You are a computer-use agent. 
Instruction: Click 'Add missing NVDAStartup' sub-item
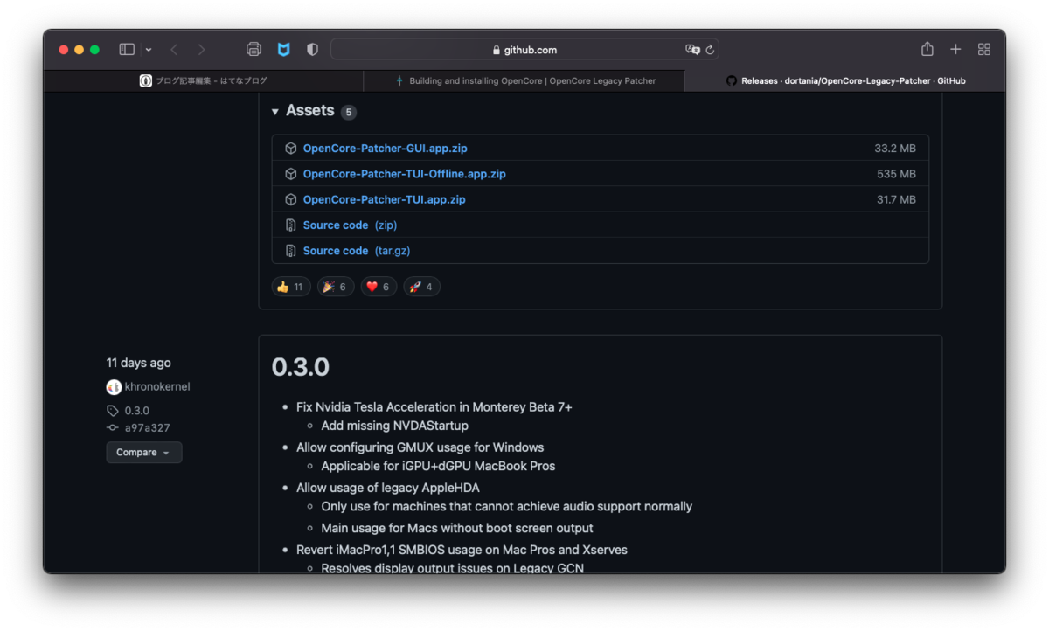click(x=394, y=426)
